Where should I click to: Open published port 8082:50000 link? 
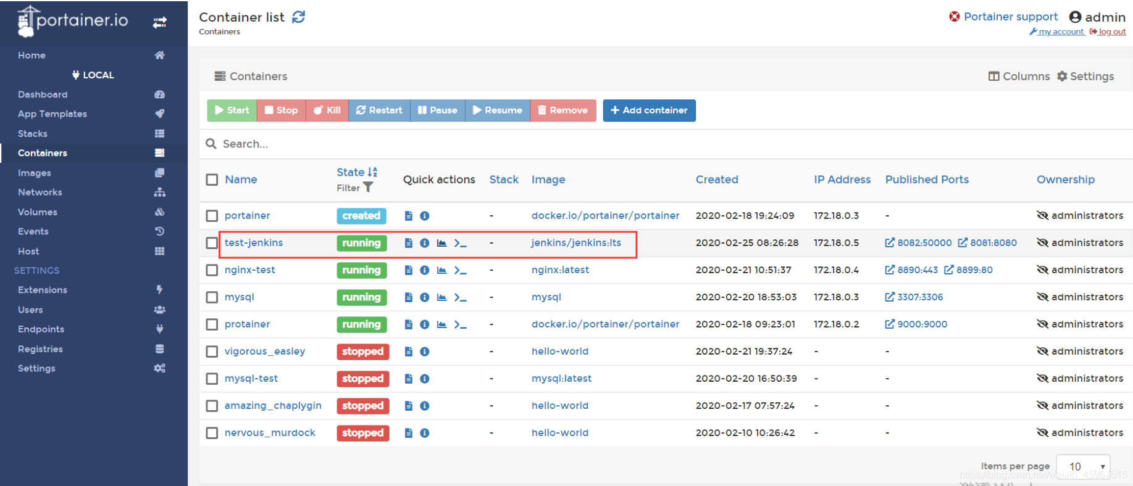919,243
